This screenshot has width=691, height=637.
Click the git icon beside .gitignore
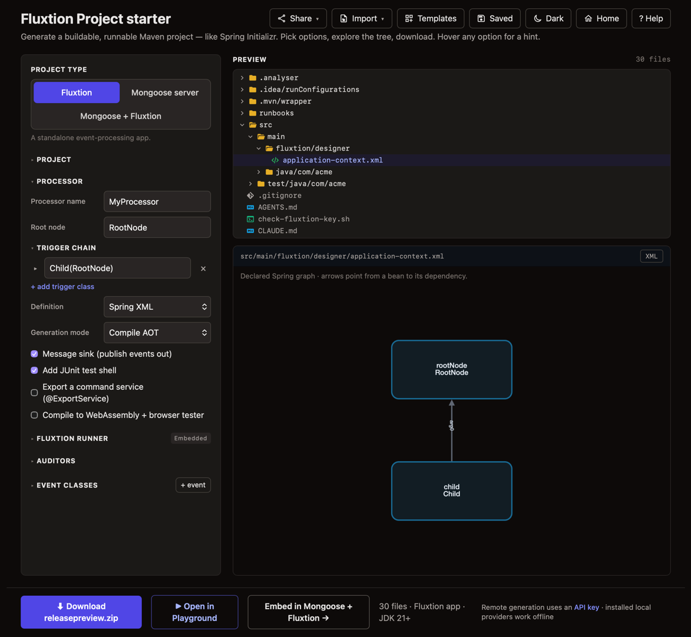click(x=250, y=195)
